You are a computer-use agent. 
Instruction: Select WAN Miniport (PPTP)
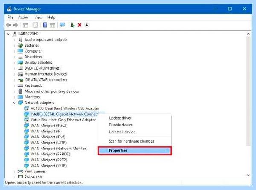point(49,160)
